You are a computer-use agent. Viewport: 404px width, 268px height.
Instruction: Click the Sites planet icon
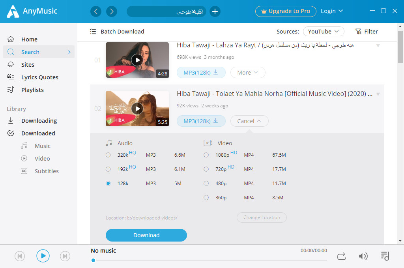(x=11, y=64)
